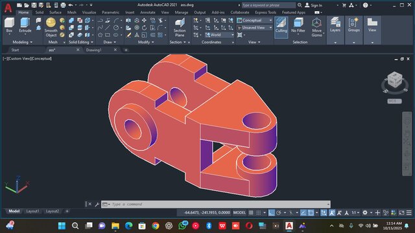Viewport: 415px width, 233px height.
Task: Open the status bar Customization hamburger icon
Action: (409, 213)
